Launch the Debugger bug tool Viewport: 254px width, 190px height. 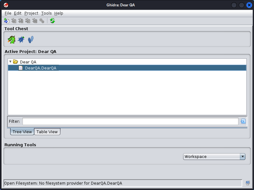click(x=21, y=40)
